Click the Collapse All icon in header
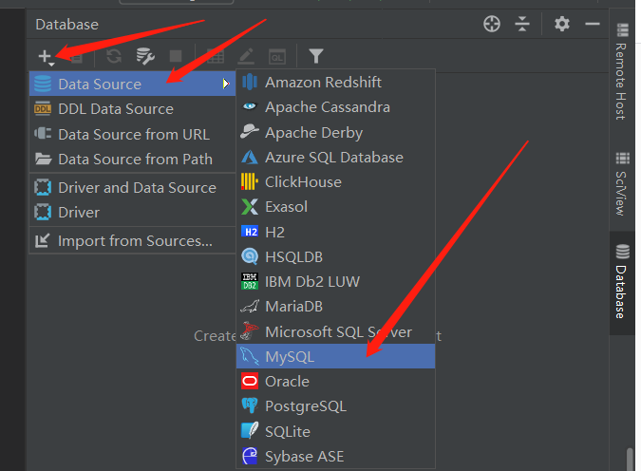Screen dimensions: 641x471 pos(522,24)
